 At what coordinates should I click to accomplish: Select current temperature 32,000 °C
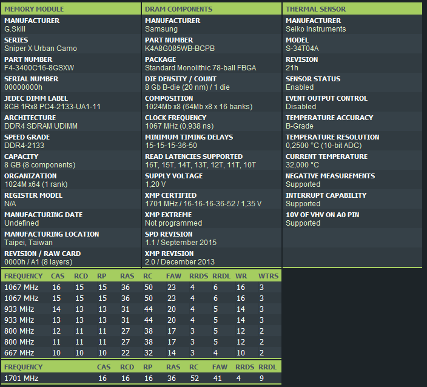click(302, 165)
